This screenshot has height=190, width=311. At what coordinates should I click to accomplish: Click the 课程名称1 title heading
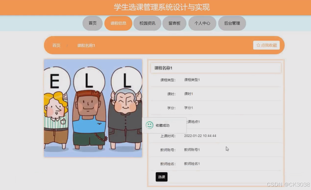163,68
